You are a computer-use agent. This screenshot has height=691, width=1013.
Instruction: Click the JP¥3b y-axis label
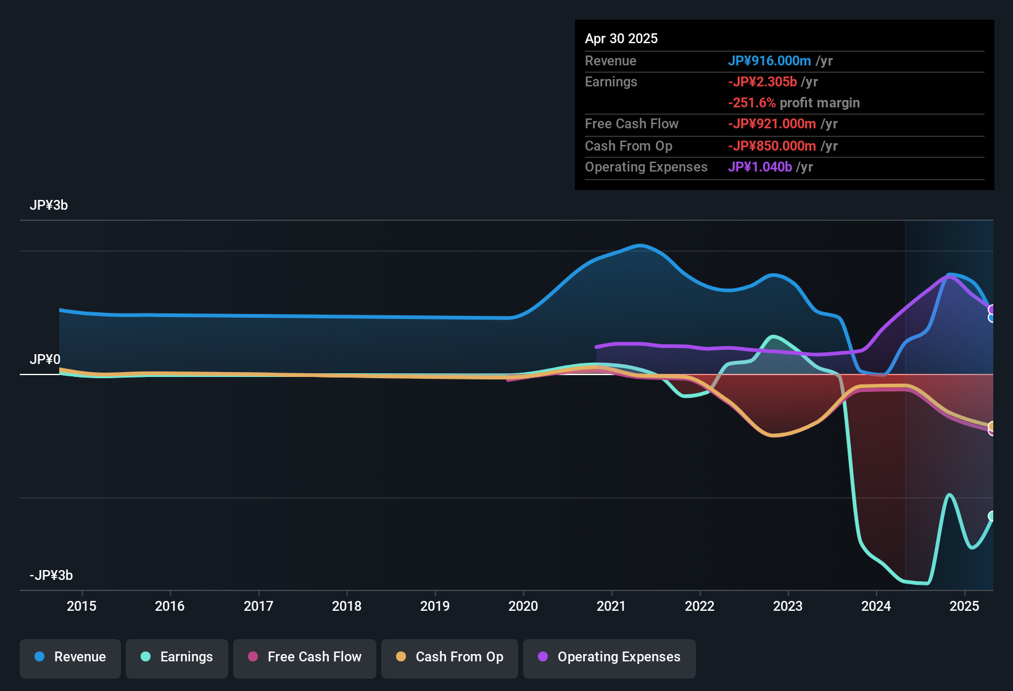pos(49,205)
